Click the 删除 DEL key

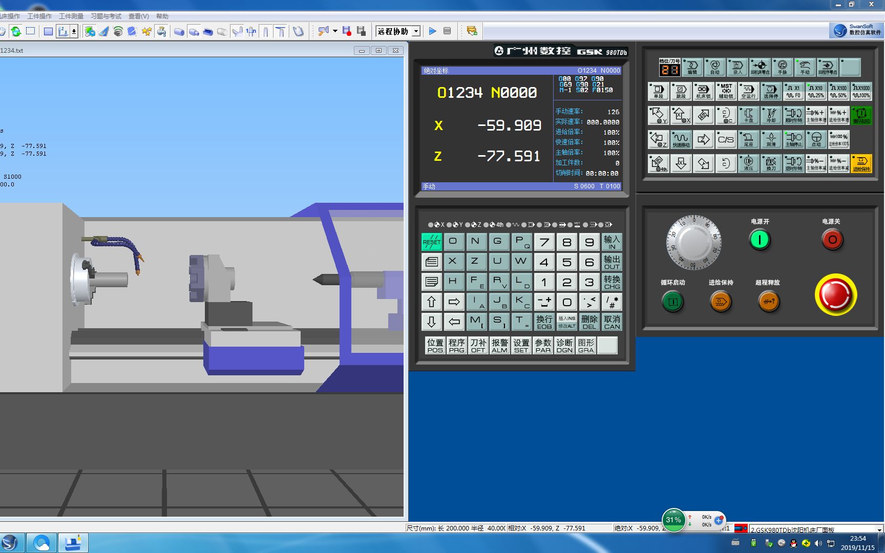coord(589,322)
